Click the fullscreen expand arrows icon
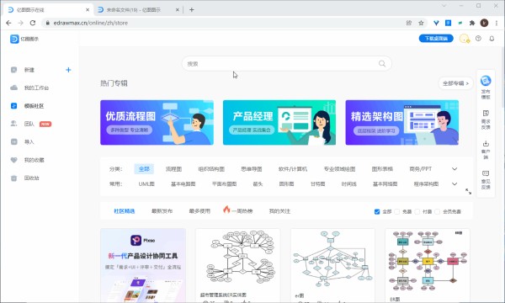The width and height of the screenshot is (505, 303). pyautogui.click(x=468, y=192)
